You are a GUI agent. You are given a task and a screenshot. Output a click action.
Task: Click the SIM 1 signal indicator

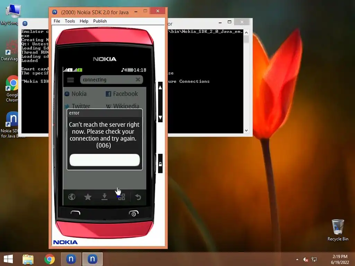point(68,70)
